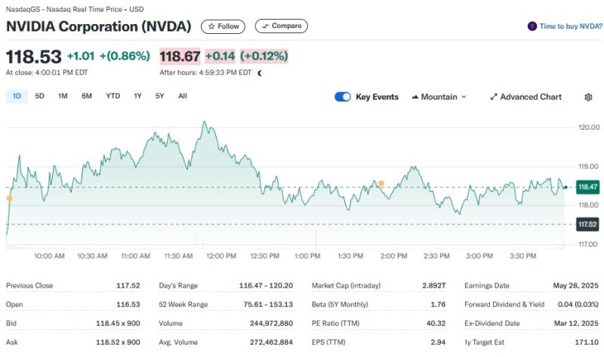Viewport: 604px width, 357px height.
Task: Click the orange key event marker near 1:45 PM
Action: pyautogui.click(x=381, y=183)
